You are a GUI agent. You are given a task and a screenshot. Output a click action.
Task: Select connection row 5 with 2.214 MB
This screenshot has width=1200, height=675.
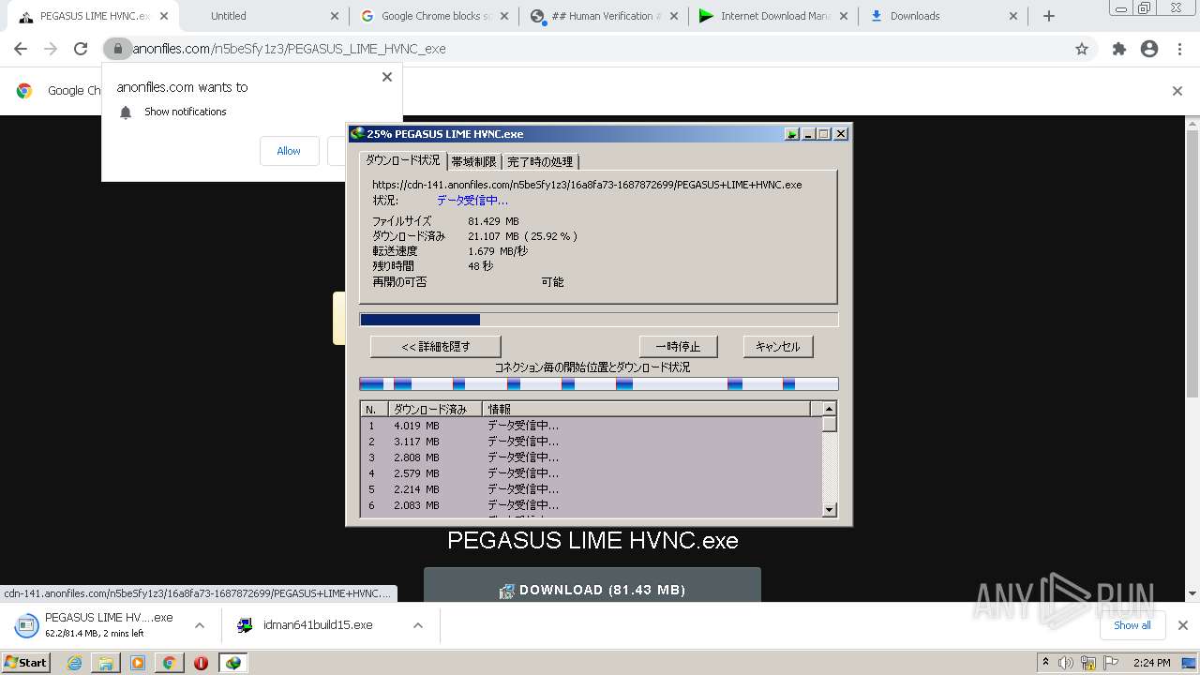pyautogui.click(x=592, y=489)
